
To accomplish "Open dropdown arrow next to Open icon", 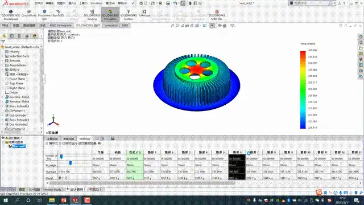I will point(156,3).
